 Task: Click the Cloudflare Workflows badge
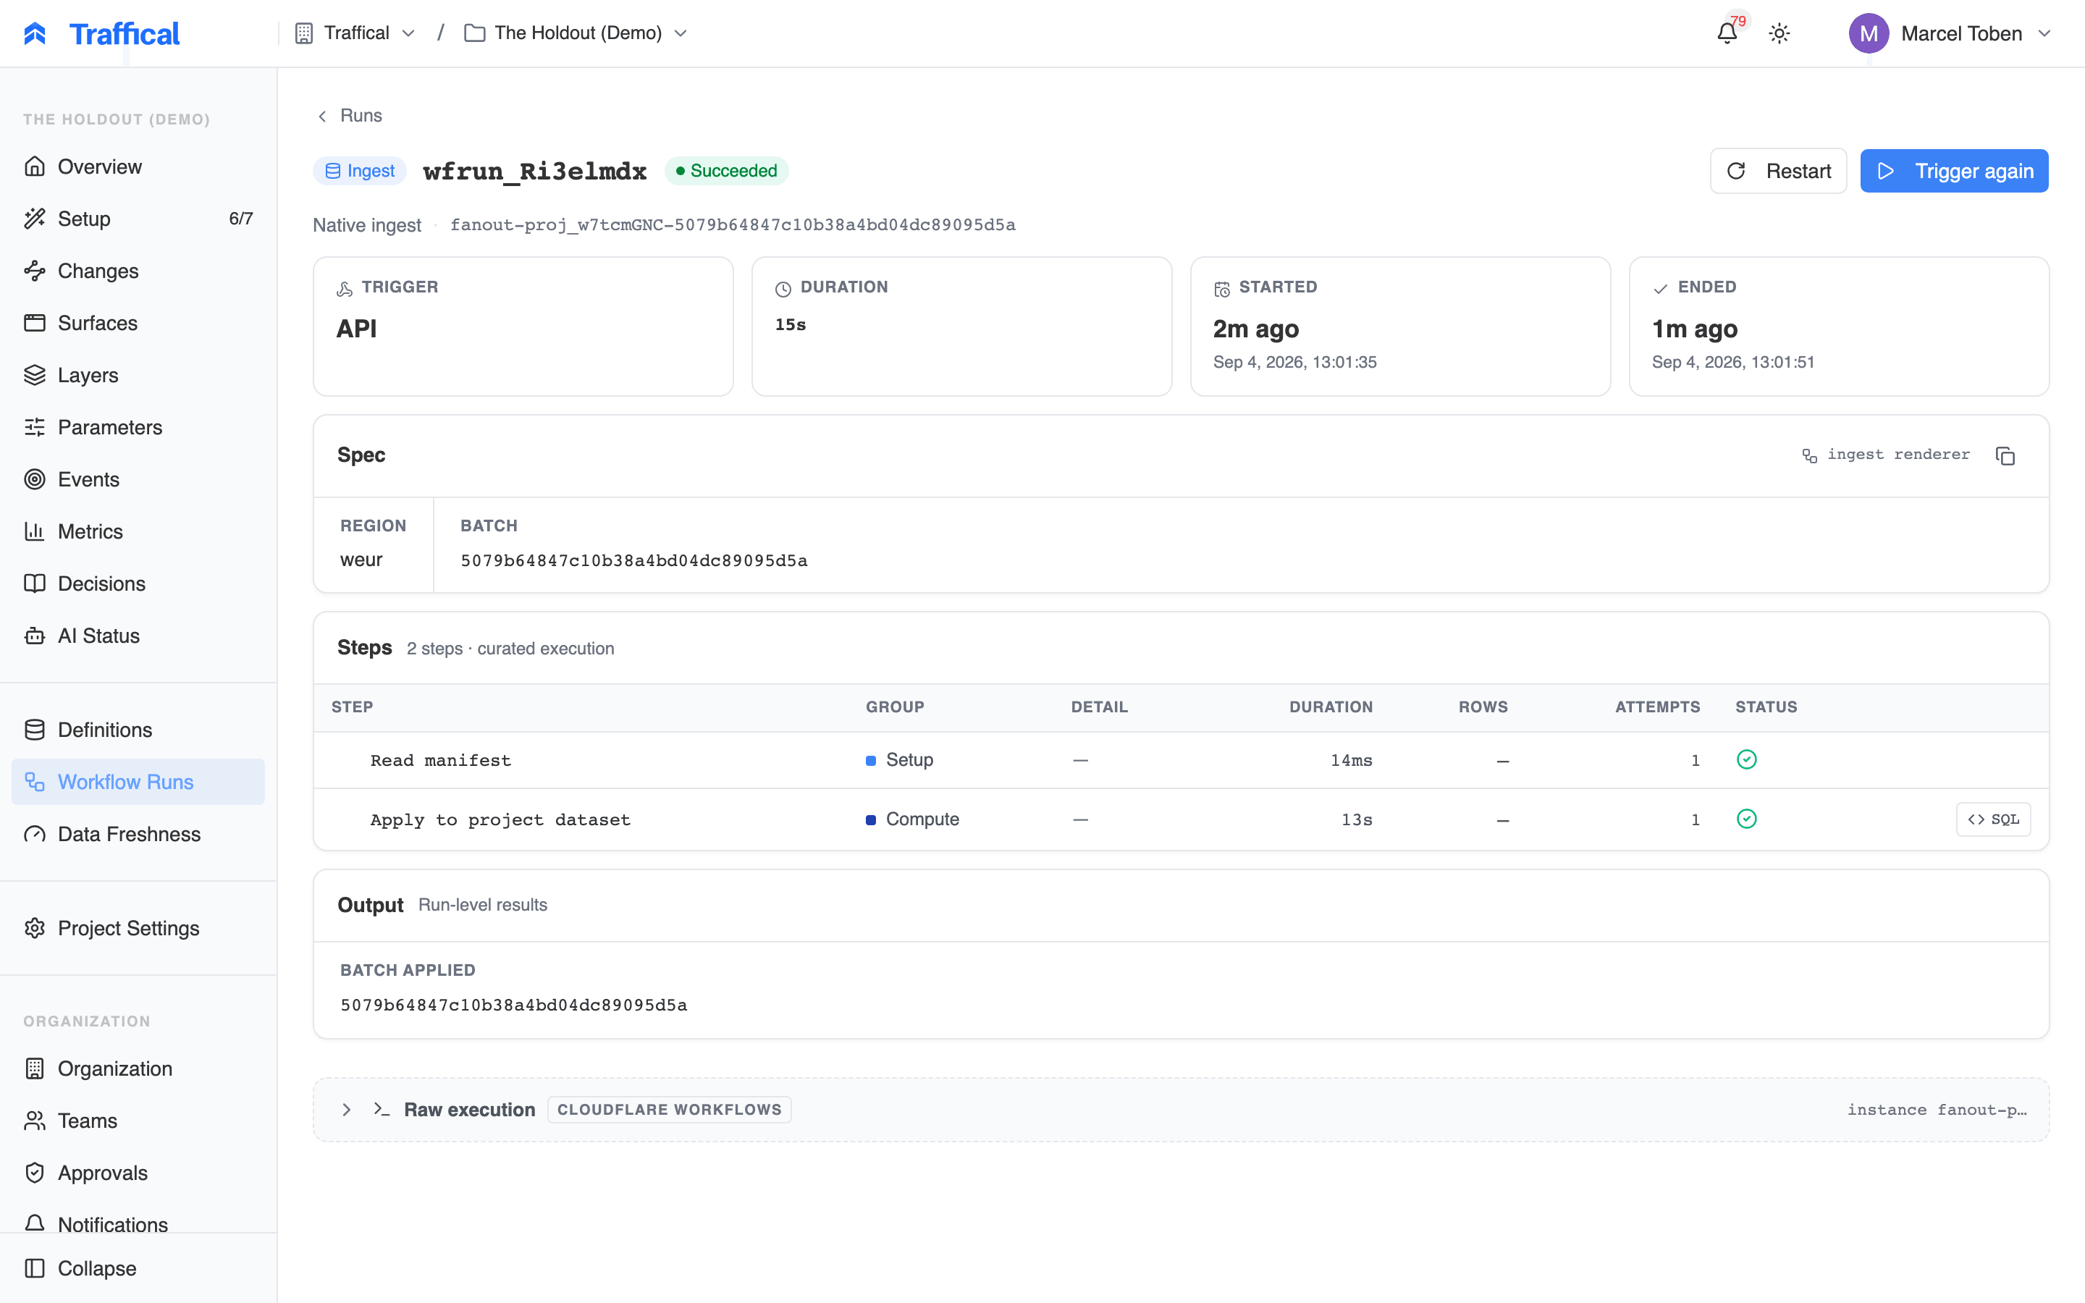pyautogui.click(x=670, y=1110)
